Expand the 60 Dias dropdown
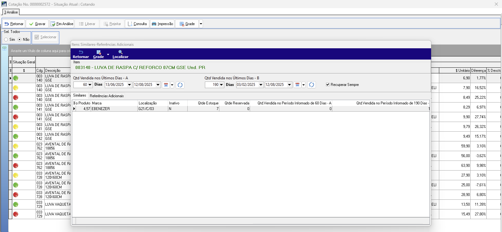 [x=90, y=85]
